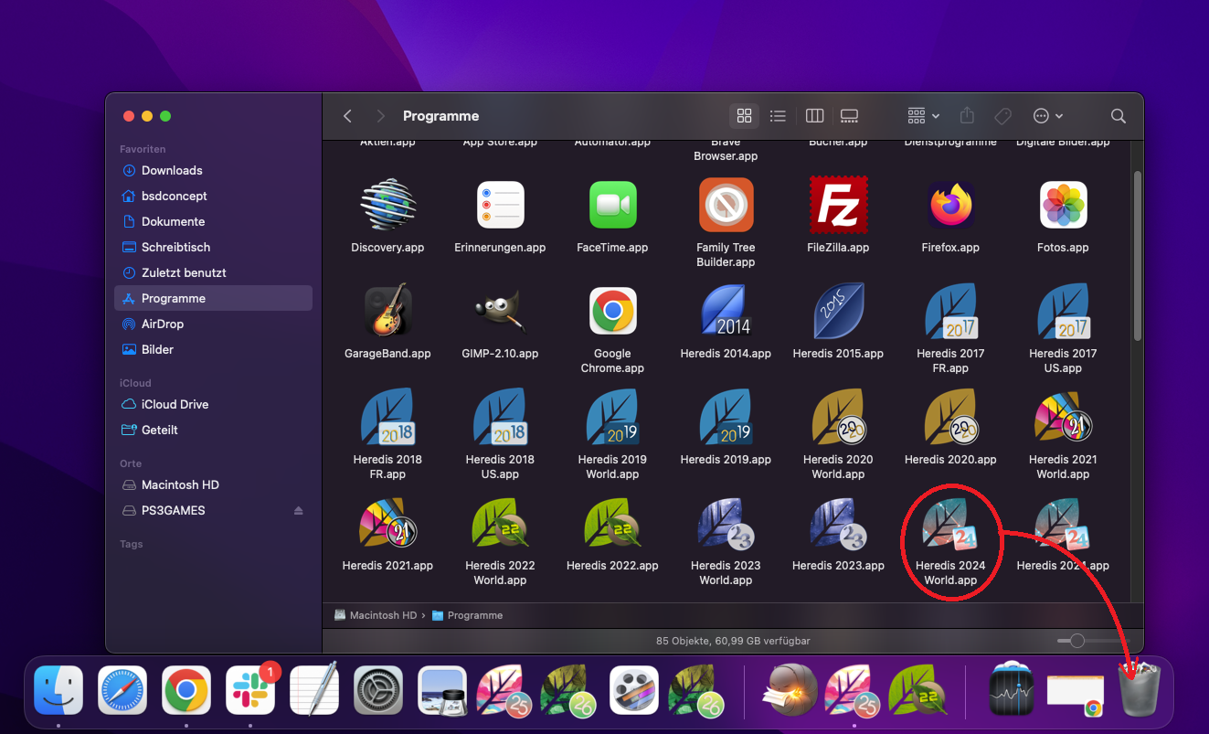The image size is (1209, 734).
Task: Click the back navigation arrow
Action: (x=347, y=116)
